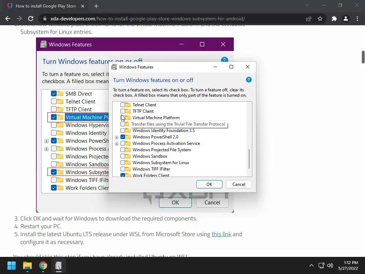Enable the Virtual Machine Platform checkbox
Viewport: 365px width, 274px height.
point(123,117)
